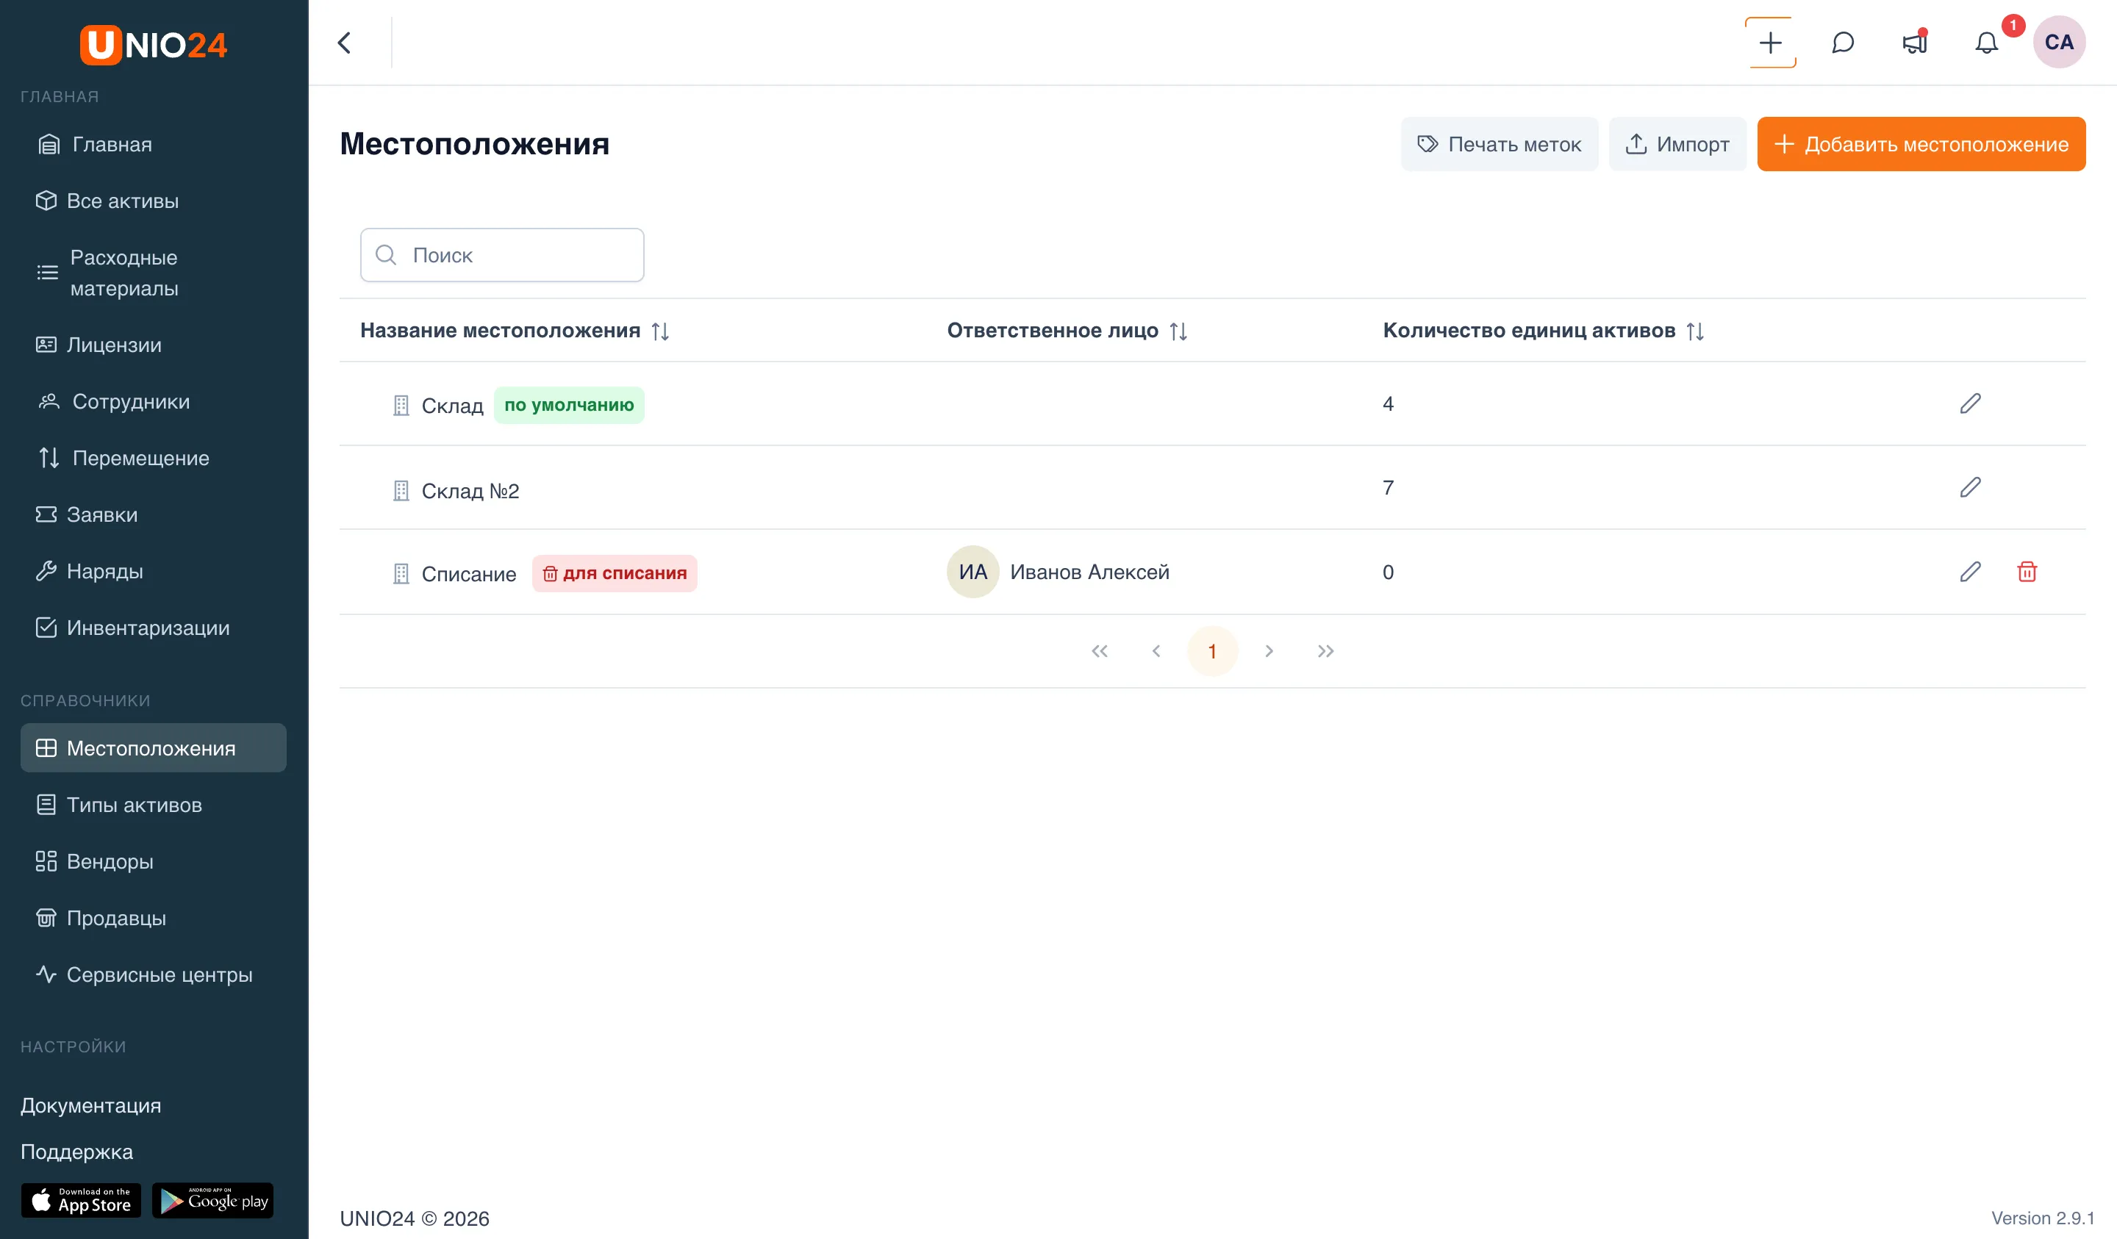
Task: Open quick add plus icon in header
Action: click(x=1770, y=43)
